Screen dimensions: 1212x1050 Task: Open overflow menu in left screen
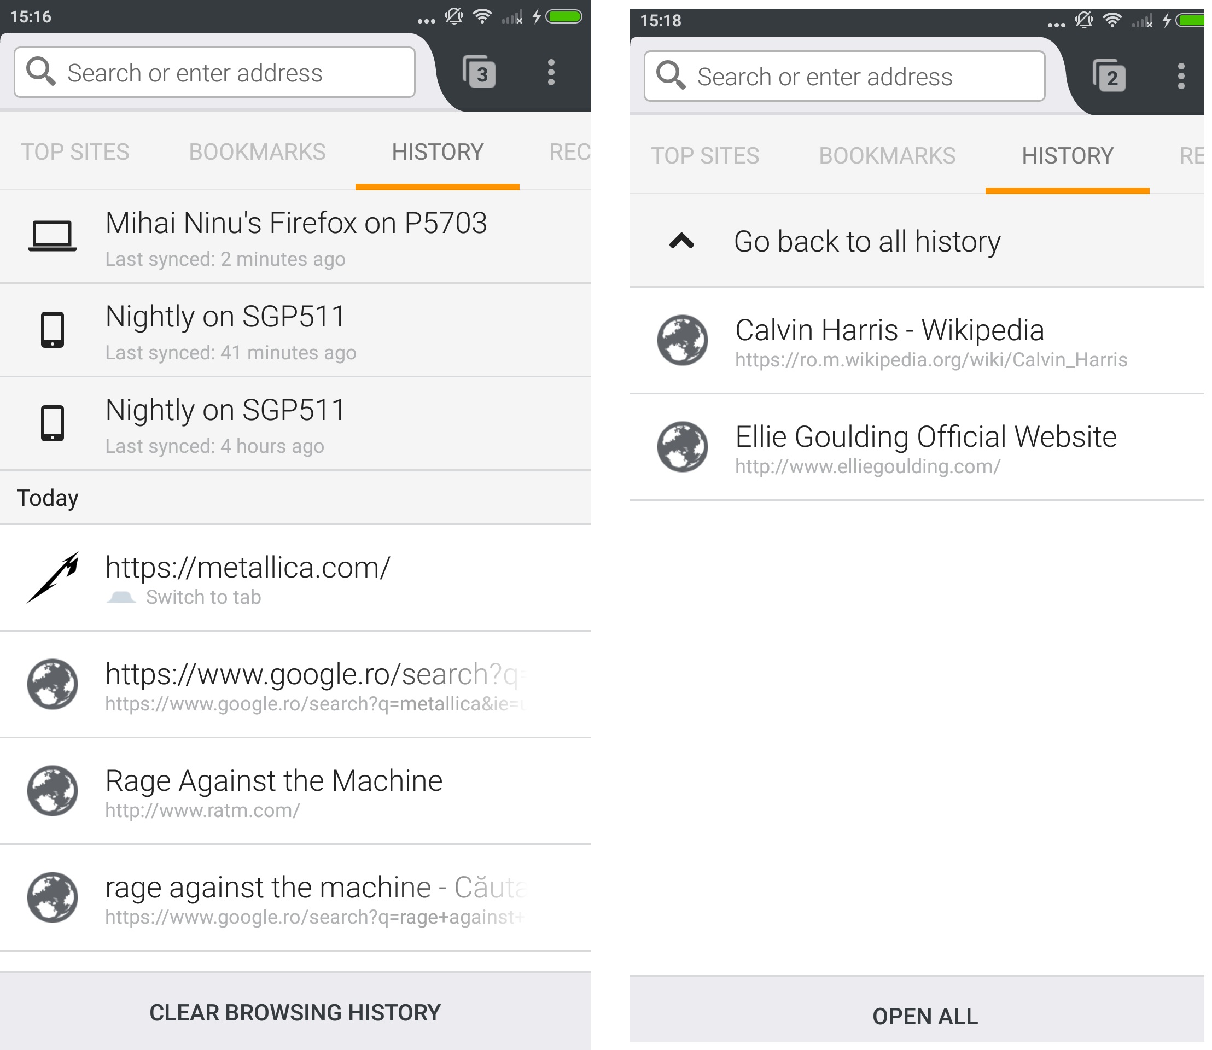coord(551,72)
